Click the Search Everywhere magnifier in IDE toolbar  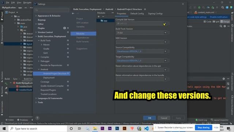(223, 7)
